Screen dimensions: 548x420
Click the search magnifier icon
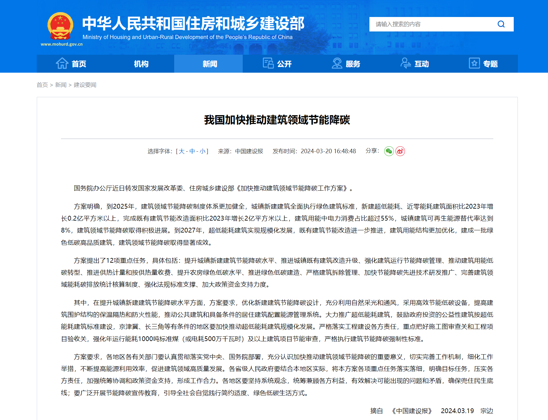[501, 24]
